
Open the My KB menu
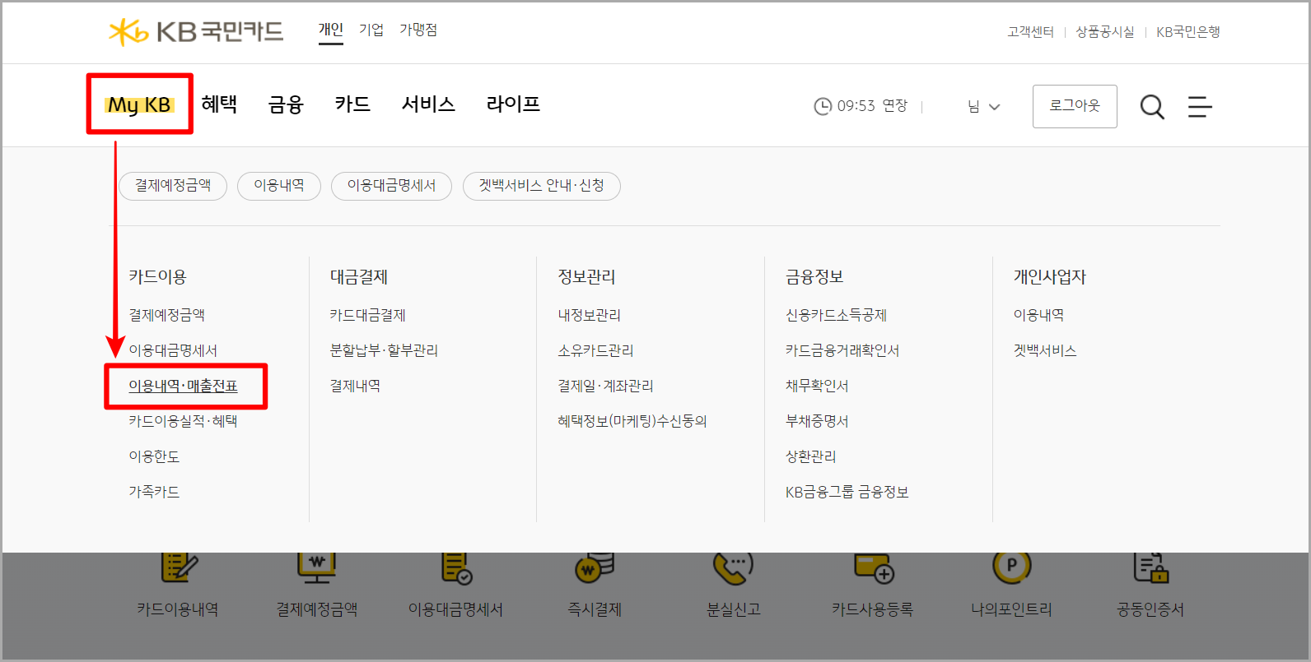139,105
